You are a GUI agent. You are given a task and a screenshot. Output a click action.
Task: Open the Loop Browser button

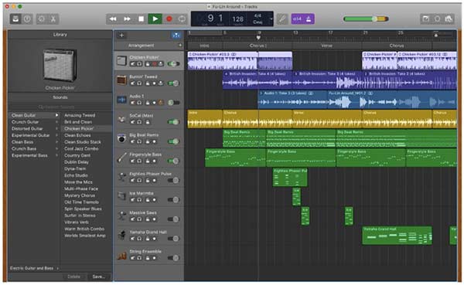pyautogui.click(x=438, y=19)
